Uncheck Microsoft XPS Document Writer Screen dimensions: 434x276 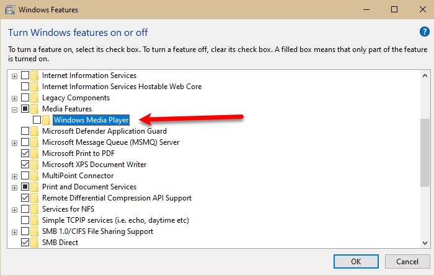(25, 165)
